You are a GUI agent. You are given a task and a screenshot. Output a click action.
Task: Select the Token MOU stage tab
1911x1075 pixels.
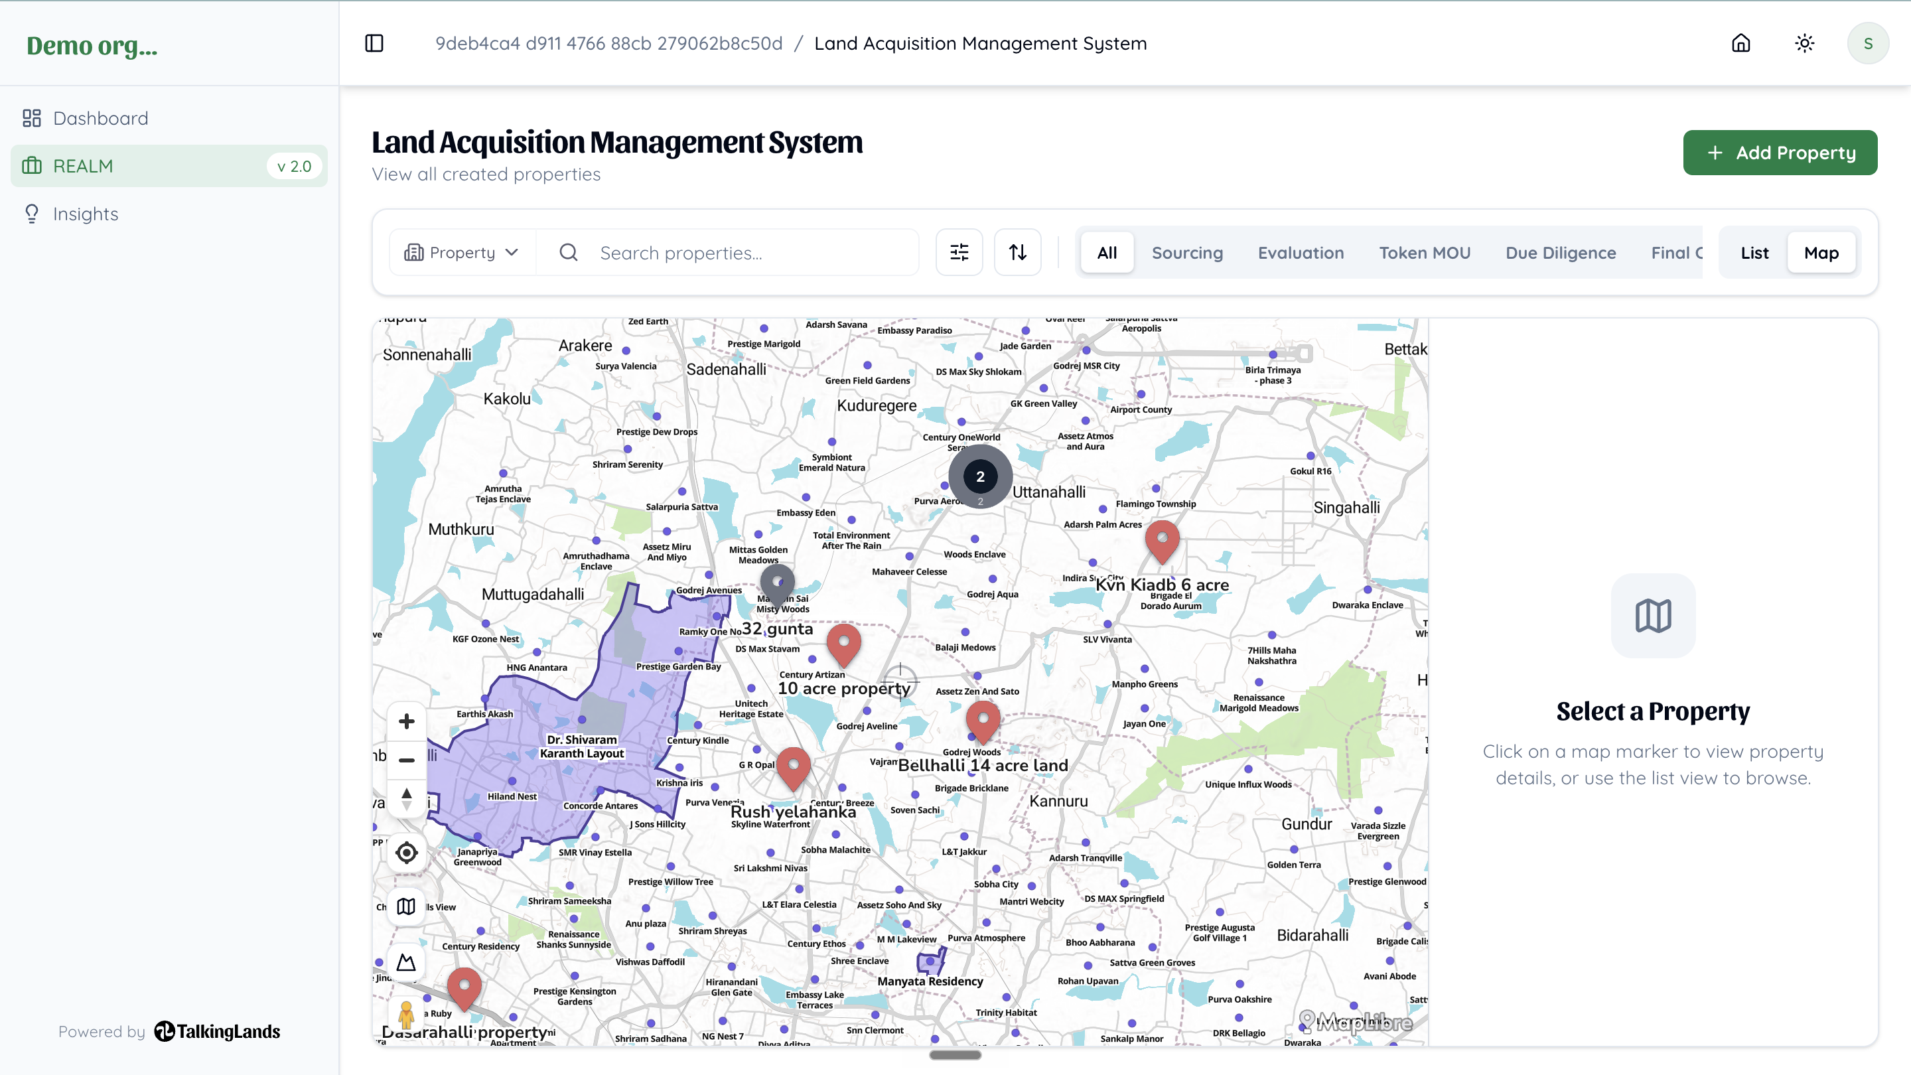point(1425,252)
